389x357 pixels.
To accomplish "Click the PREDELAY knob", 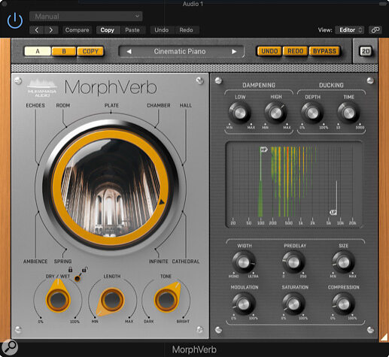I will 293,262.
